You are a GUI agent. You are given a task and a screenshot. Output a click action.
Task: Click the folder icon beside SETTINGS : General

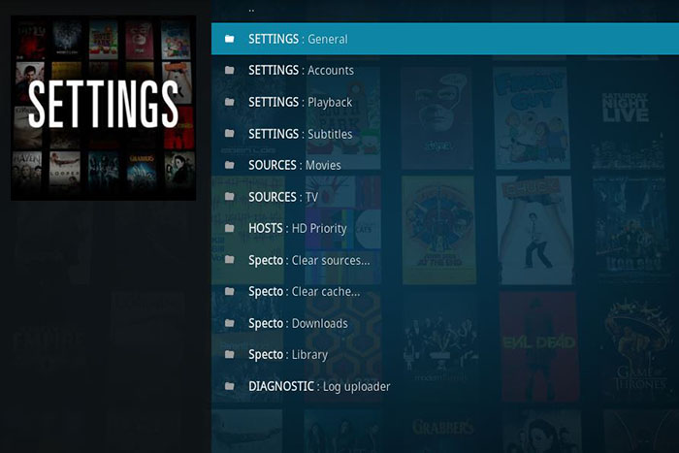click(x=230, y=39)
